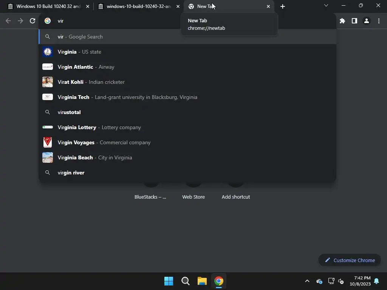Click the browser Forward arrow
387x290 pixels.
[x=20, y=21]
